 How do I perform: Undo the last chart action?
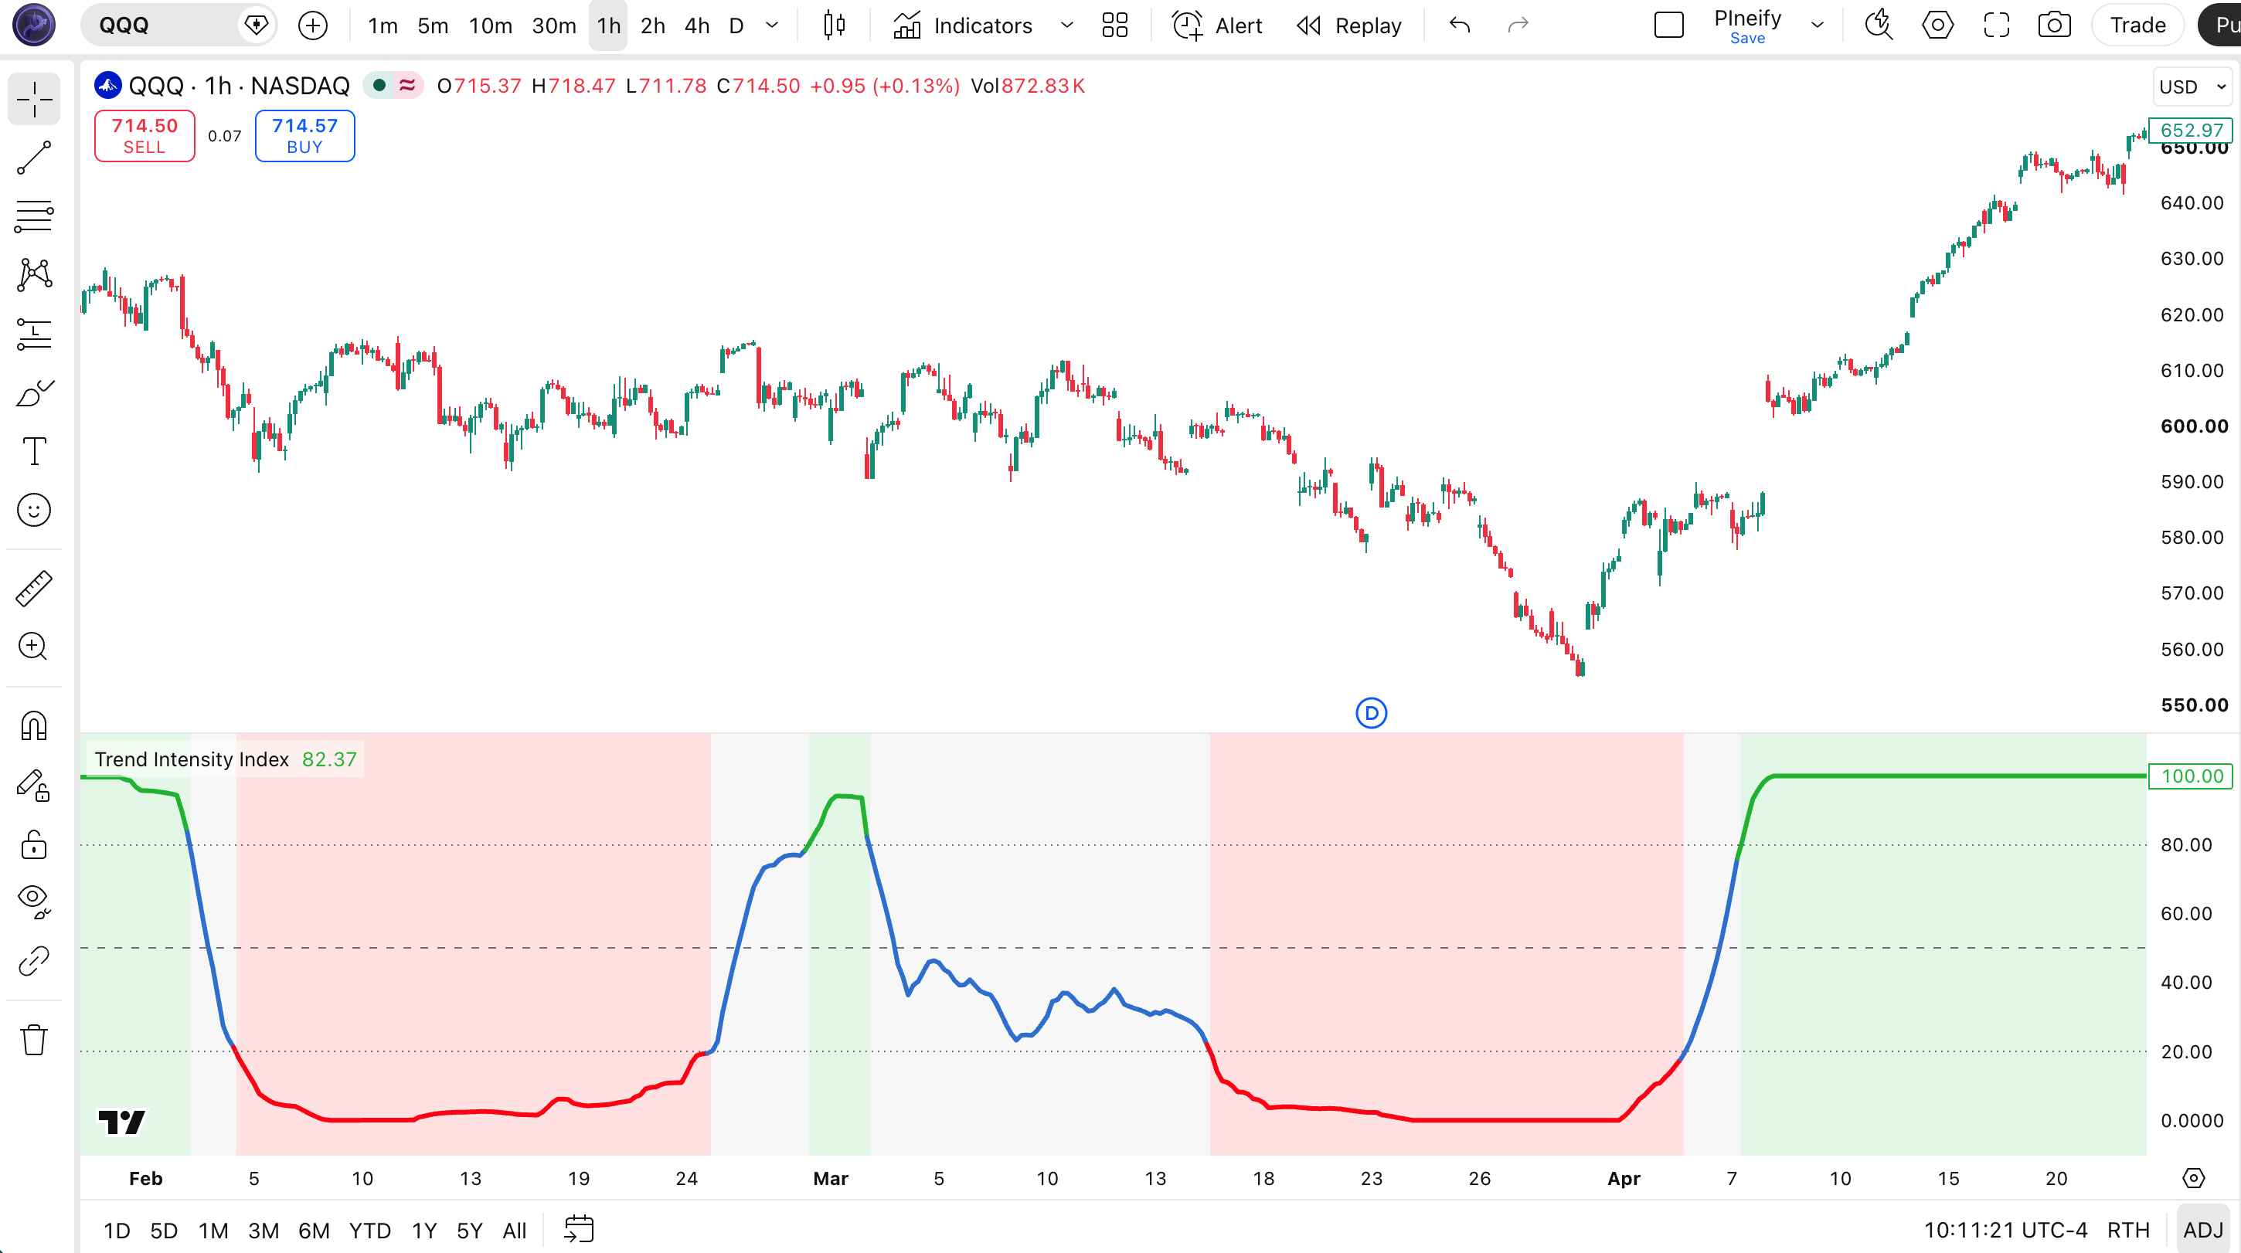coord(1460,25)
